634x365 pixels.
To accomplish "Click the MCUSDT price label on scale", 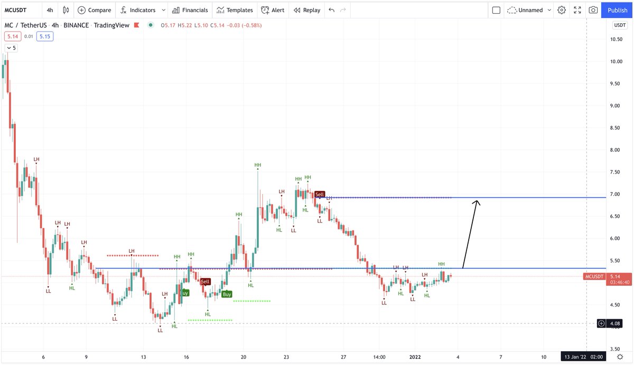I will coord(595,276).
